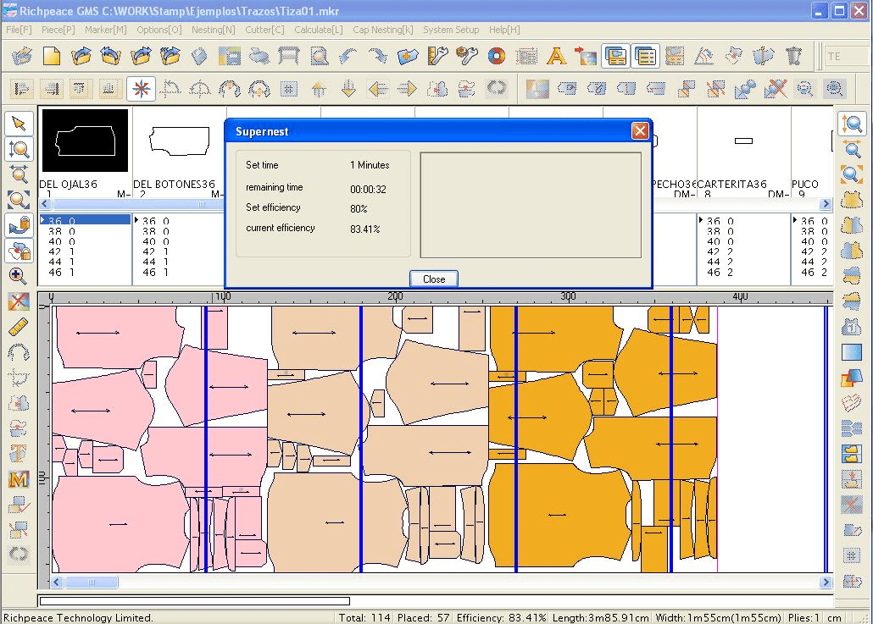Toggle the size table display button
This screenshot has height=624, width=873.
[x=645, y=57]
